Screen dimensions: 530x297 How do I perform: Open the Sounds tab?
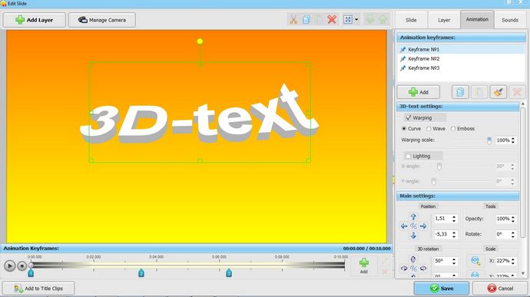tap(510, 20)
